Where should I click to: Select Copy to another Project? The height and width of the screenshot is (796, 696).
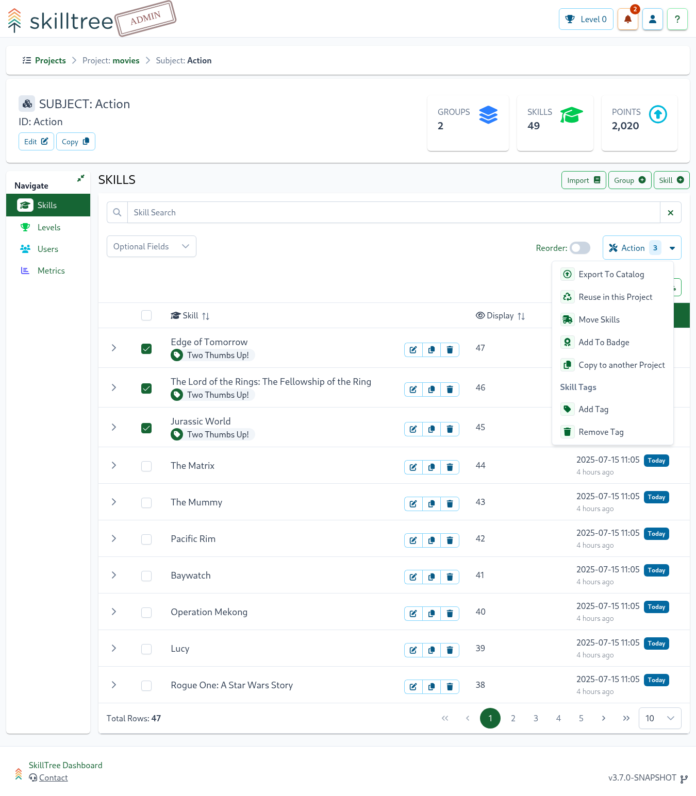(x=612, y=365)
